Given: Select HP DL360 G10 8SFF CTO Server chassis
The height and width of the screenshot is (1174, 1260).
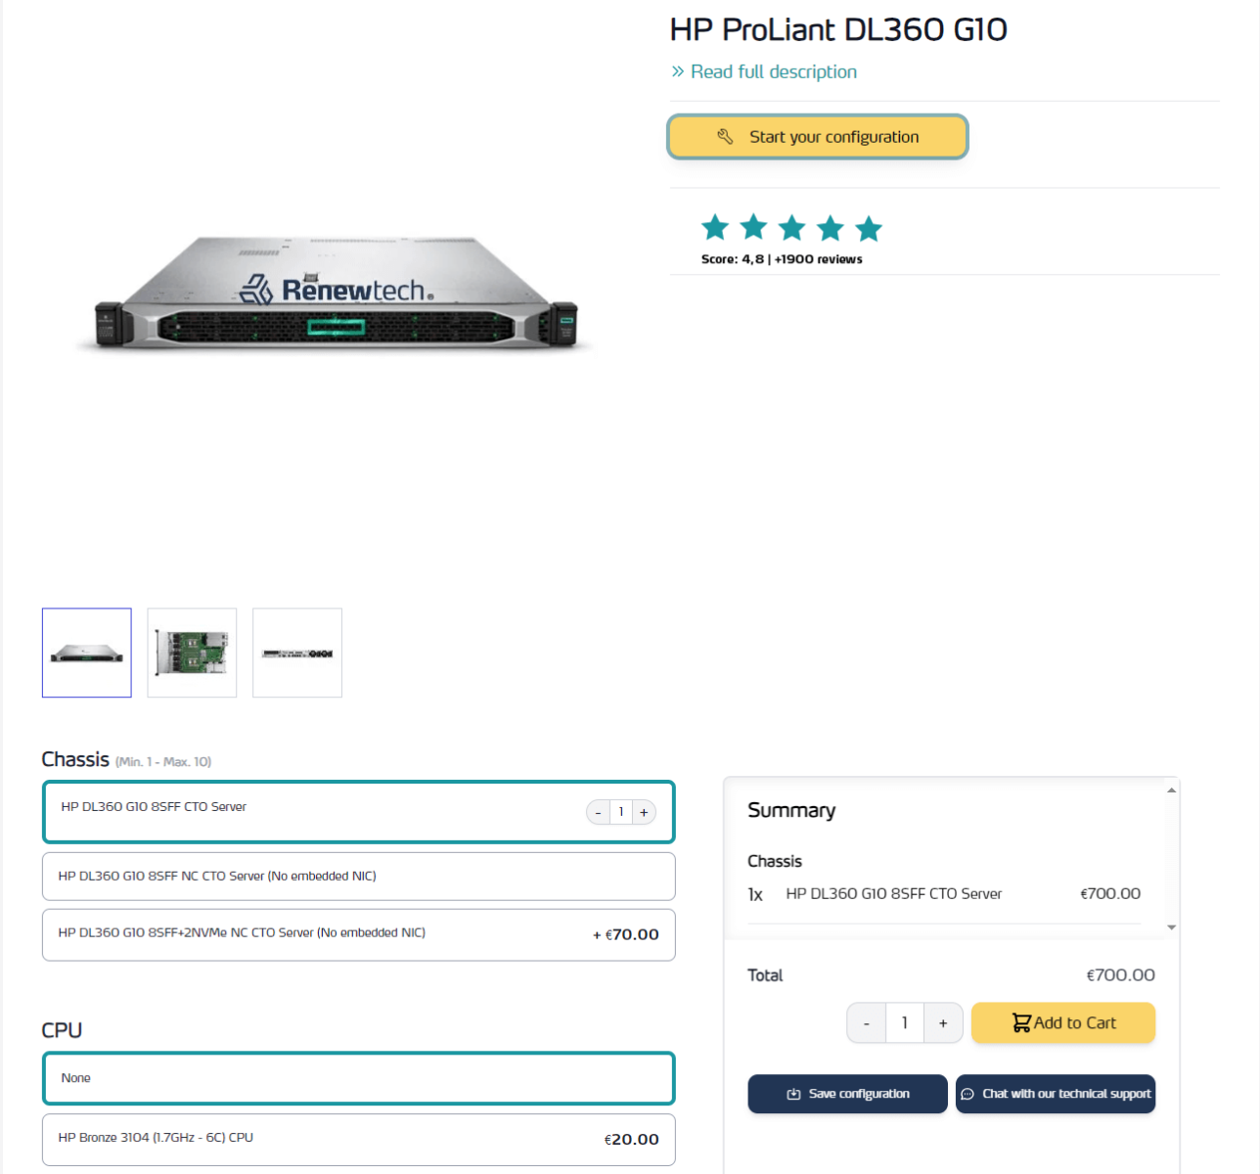Looking at the screenshot, I should click(293, 810).
